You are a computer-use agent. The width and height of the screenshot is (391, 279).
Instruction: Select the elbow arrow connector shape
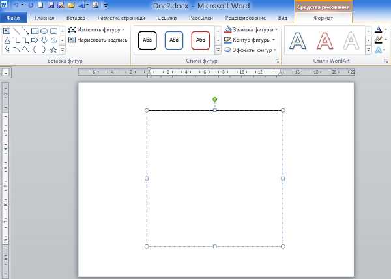(25, 40)
